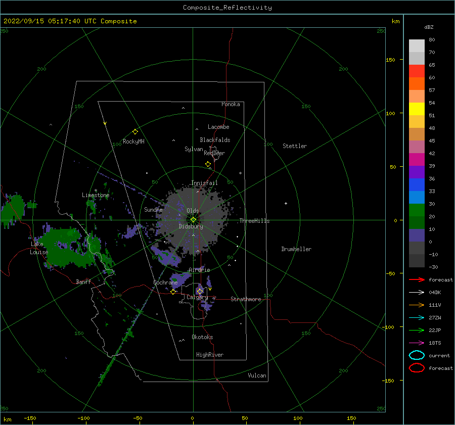Click the orange 111V arrow icon
Image resolution: width=455 pixels, height=425 pixels.
pos(417,305)
